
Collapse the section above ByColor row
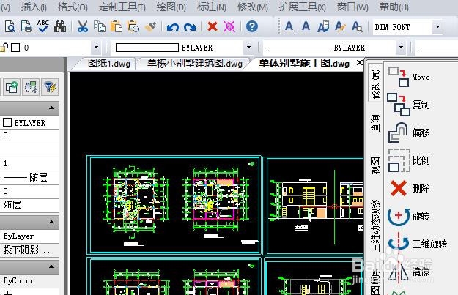tap(52, 266)
